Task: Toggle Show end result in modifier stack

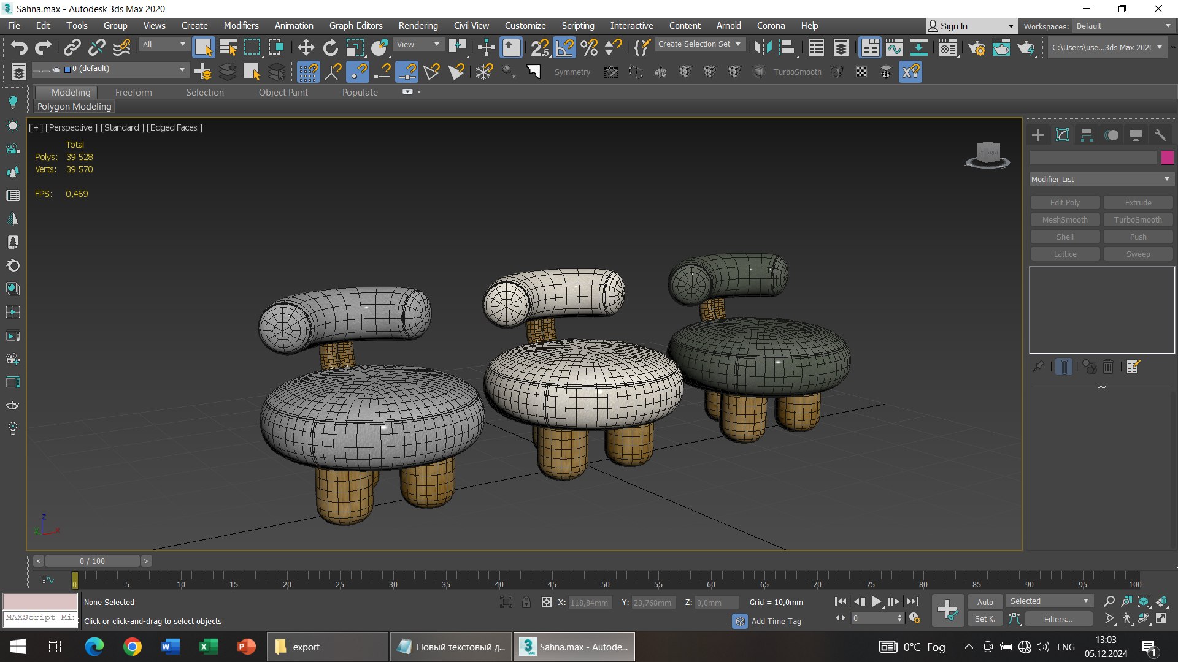Action: pos(1064,367)
